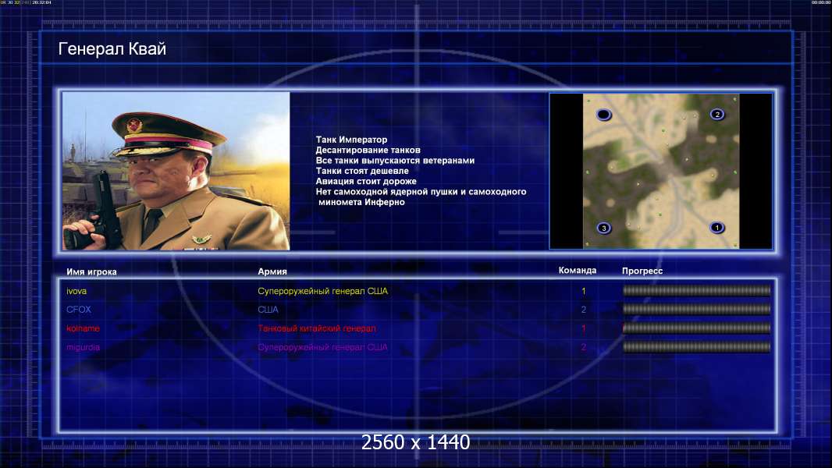Click the title 'Генерал Квай'
Viewport: 832px width, 468px height.
(112, 49)
